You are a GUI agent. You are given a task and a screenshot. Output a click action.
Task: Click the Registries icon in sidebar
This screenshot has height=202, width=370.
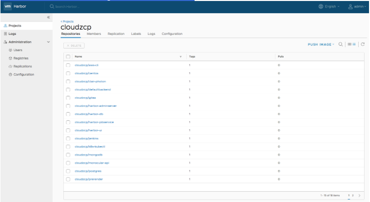pos(10,58)
